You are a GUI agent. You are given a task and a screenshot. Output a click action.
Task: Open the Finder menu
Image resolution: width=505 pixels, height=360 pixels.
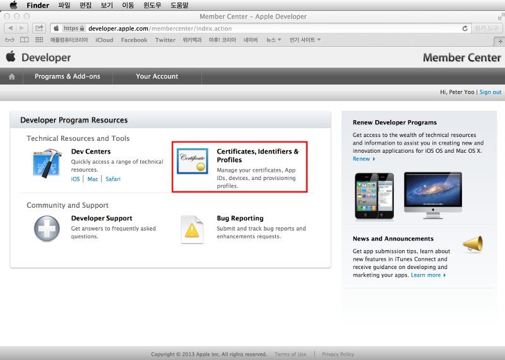pyautogui.click(x=38, y=5)
